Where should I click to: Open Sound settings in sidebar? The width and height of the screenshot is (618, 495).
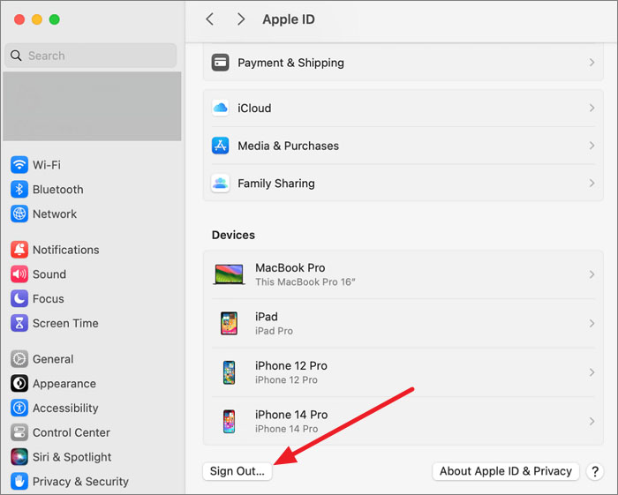click(49, 274)
